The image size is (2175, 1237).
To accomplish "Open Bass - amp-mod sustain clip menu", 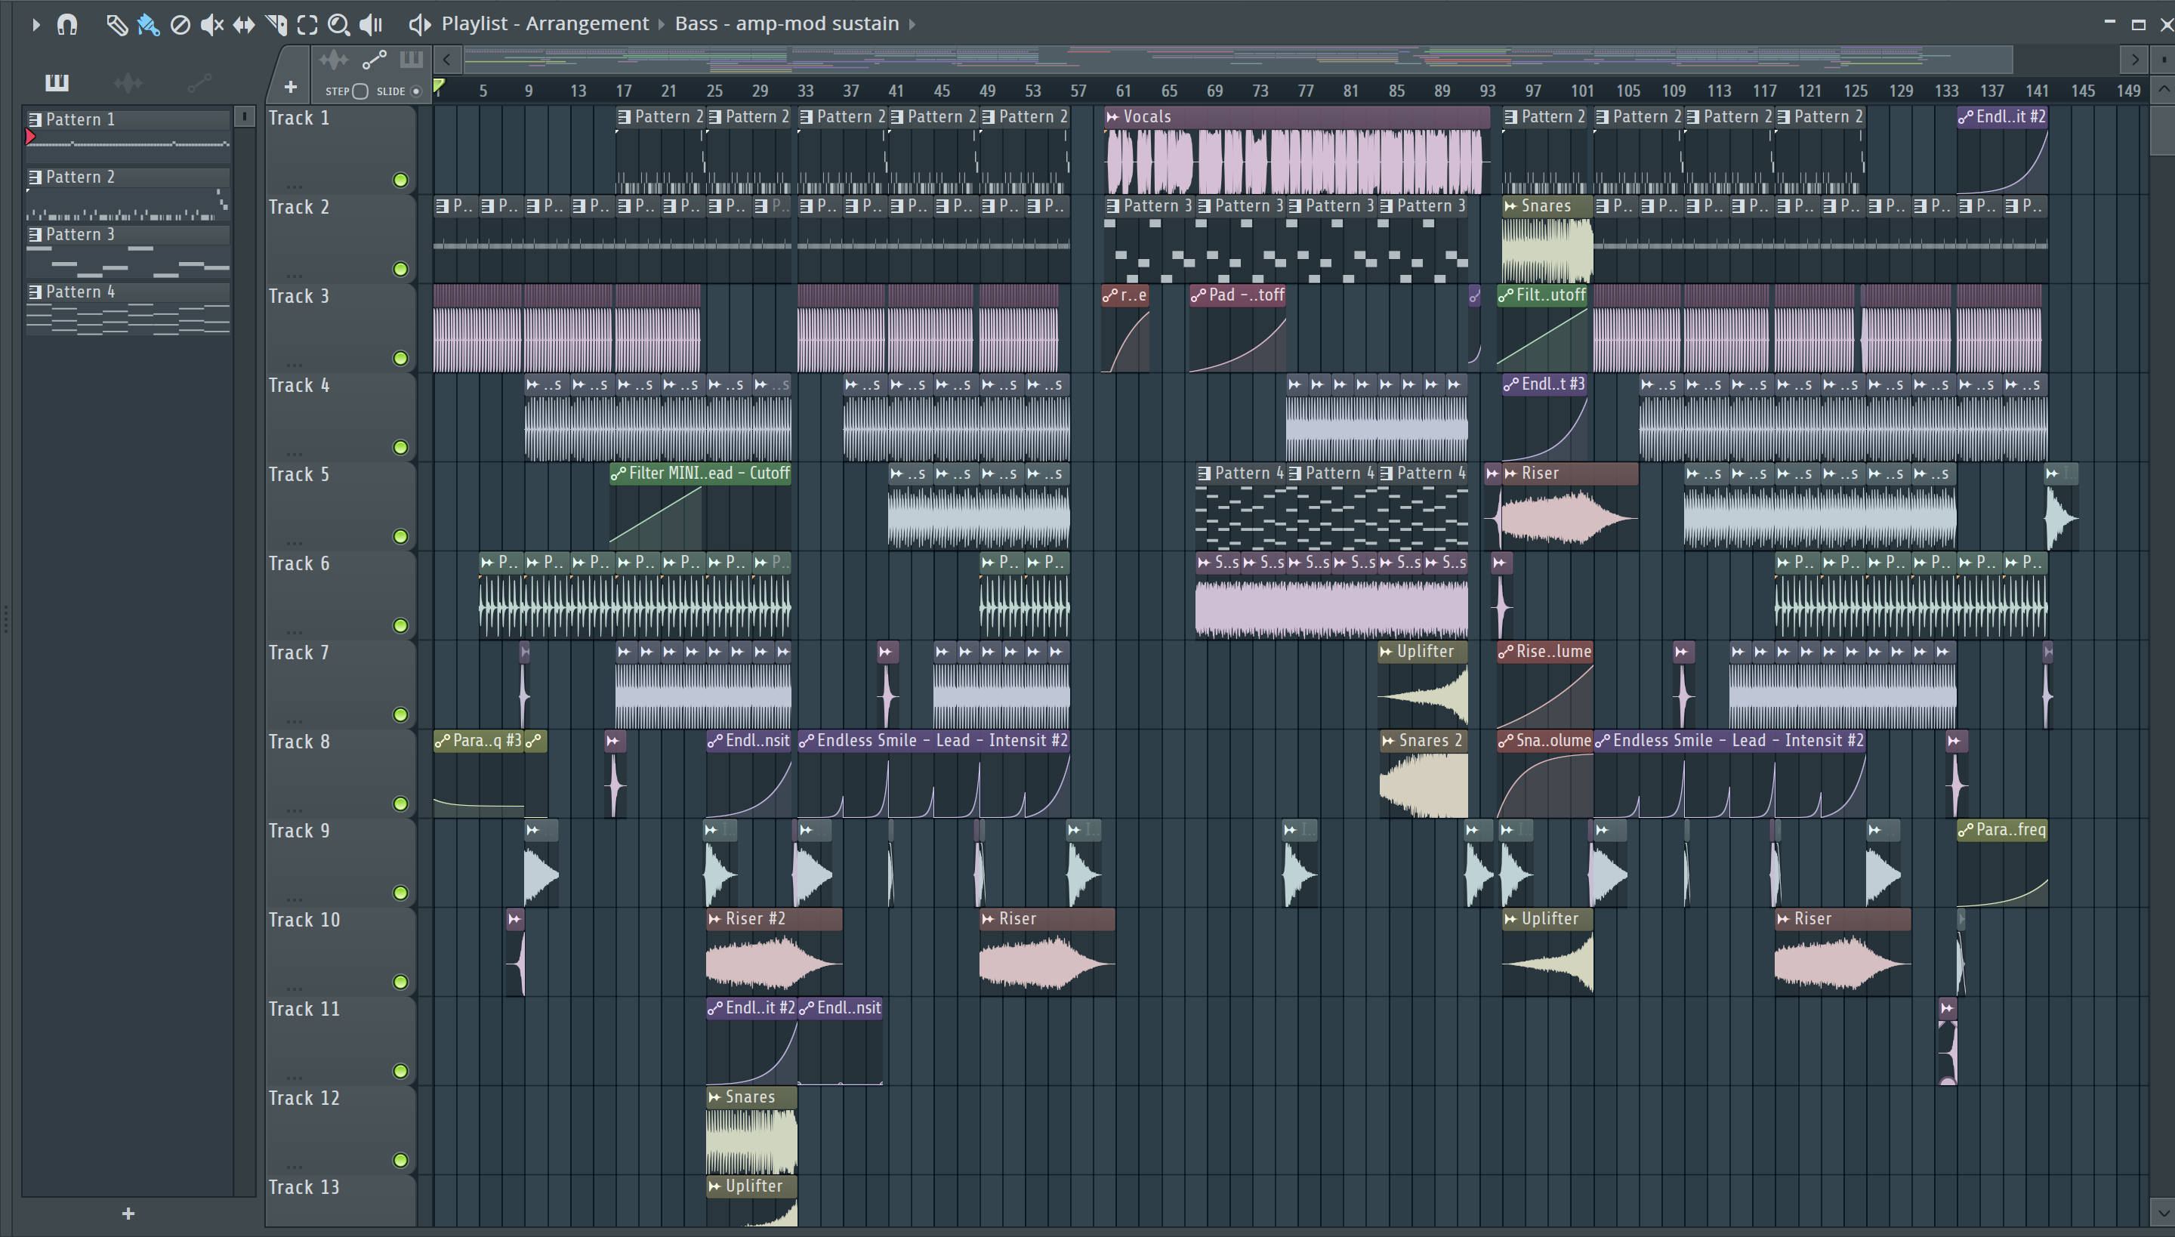I will [787, 24].
